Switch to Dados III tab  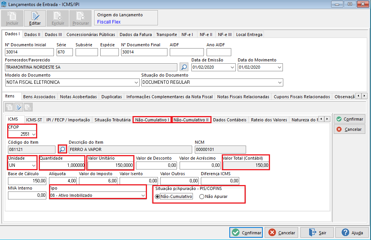[x=53, y=35]
